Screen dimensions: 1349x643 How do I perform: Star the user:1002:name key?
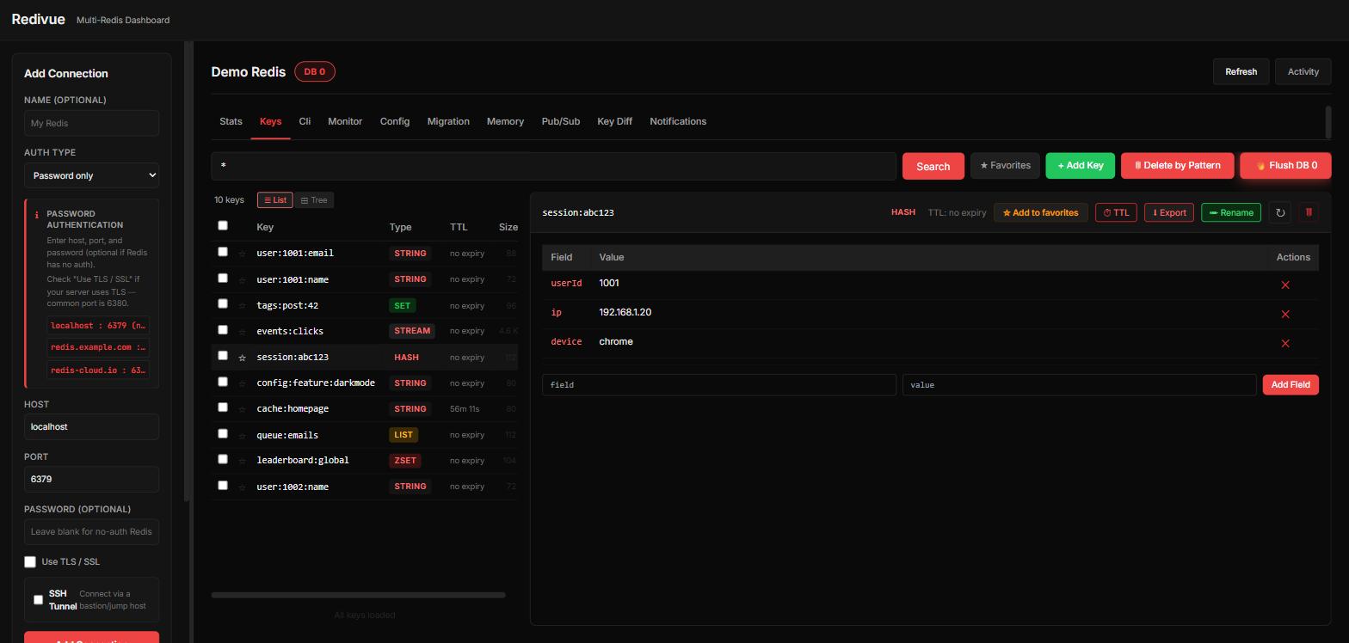tap(242, 487)
